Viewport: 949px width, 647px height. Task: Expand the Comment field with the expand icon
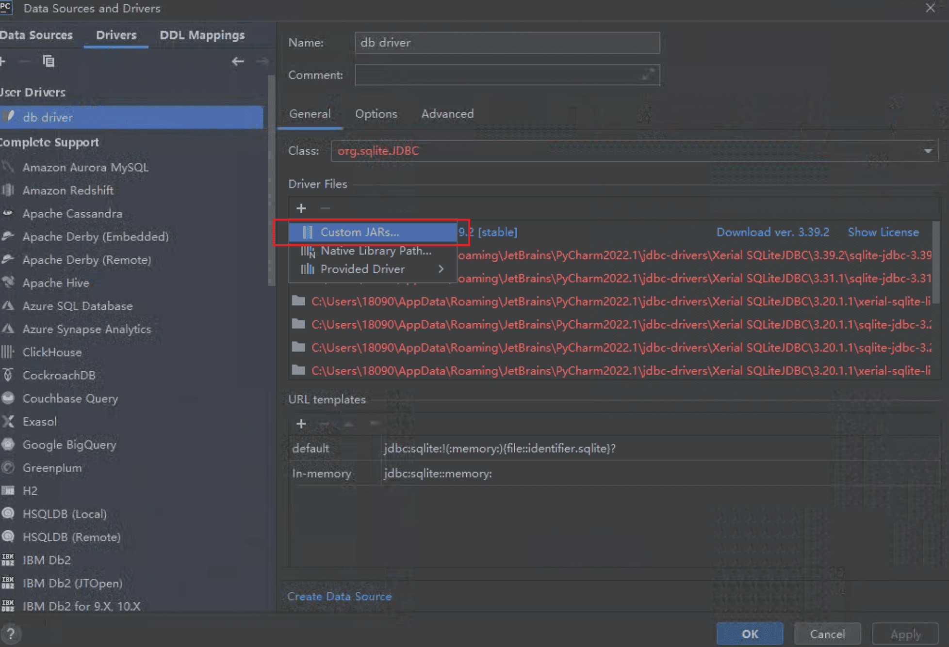click(x=648, y=75)
